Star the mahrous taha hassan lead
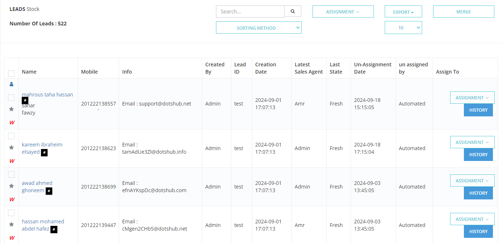Screen dimensions: 502x244 point(11,109)
